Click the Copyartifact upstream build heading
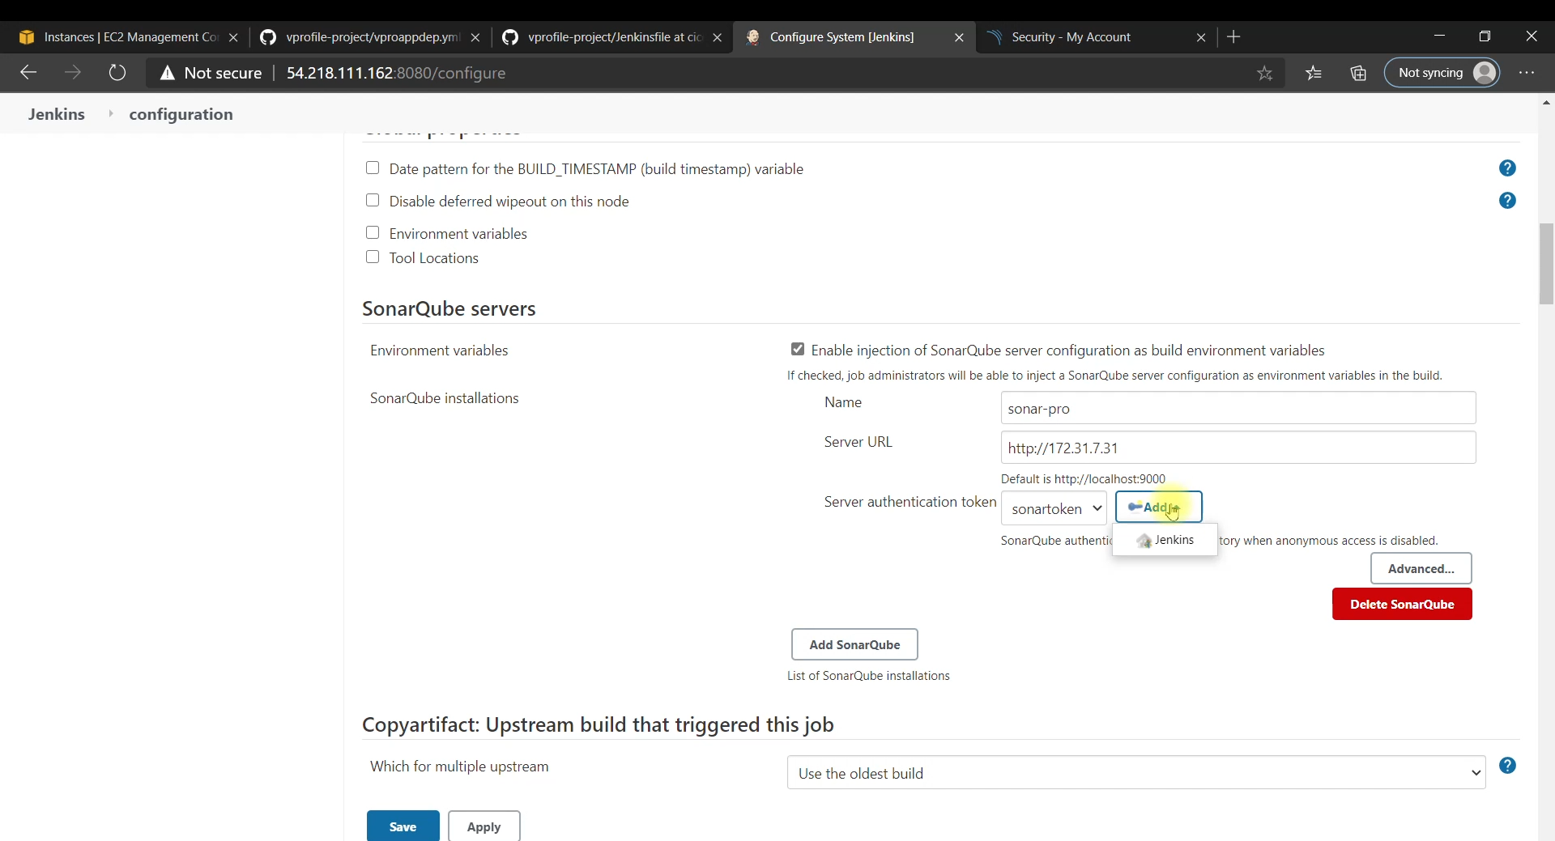 coord(598,724)
